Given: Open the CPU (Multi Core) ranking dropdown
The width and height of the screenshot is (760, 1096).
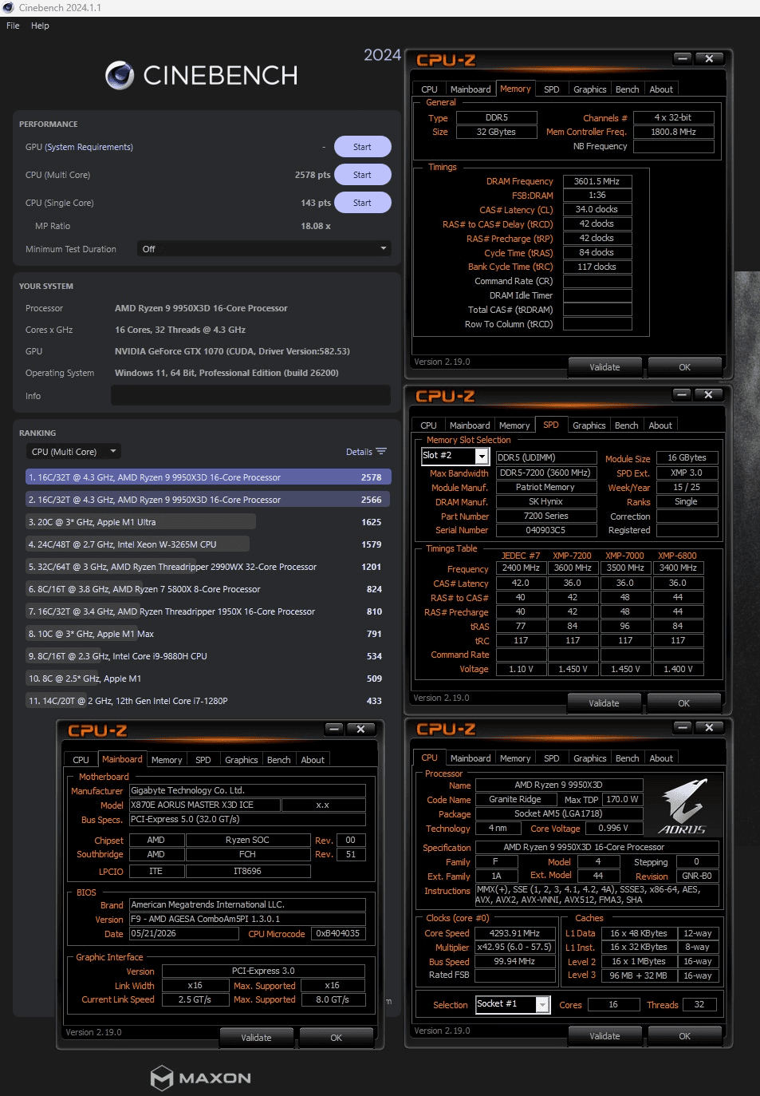Looking at the screenshot, I should pyautogui.click(x=73, y=452).
